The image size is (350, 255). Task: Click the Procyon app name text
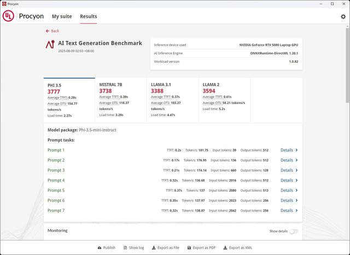pos(31,16)
